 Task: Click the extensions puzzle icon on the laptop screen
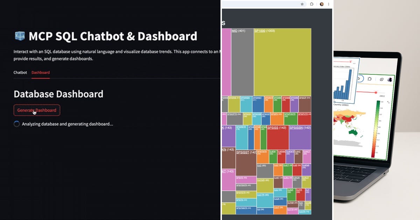point(370,79)
